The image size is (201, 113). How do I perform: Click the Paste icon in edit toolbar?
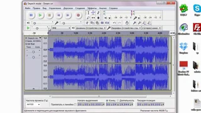click(x=97, y=23)
